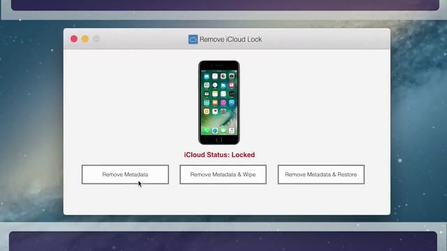
Task: Click the iPhone device image
Action: [219, 102]
